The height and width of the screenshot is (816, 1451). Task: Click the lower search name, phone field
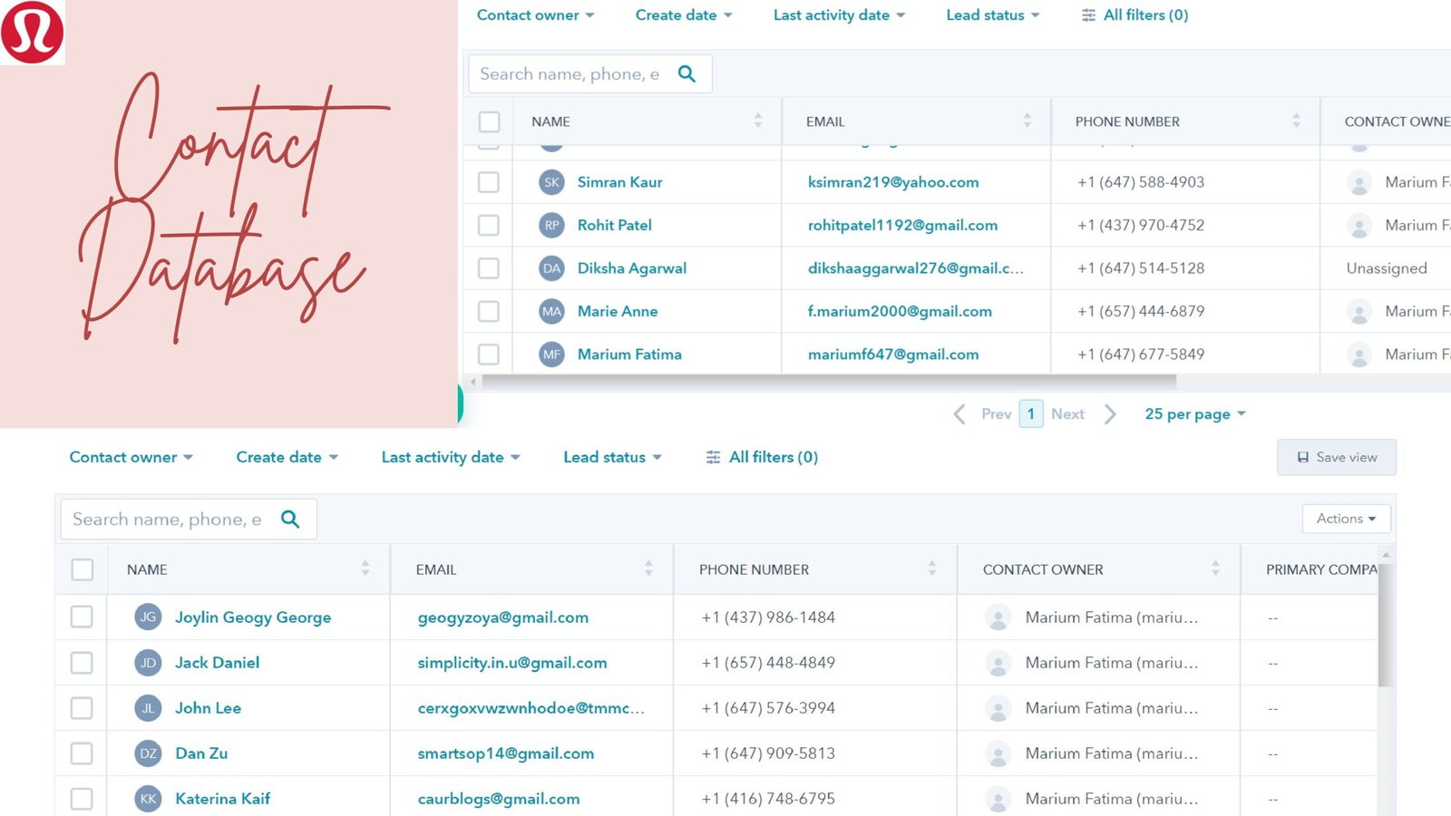coord(168,520)
